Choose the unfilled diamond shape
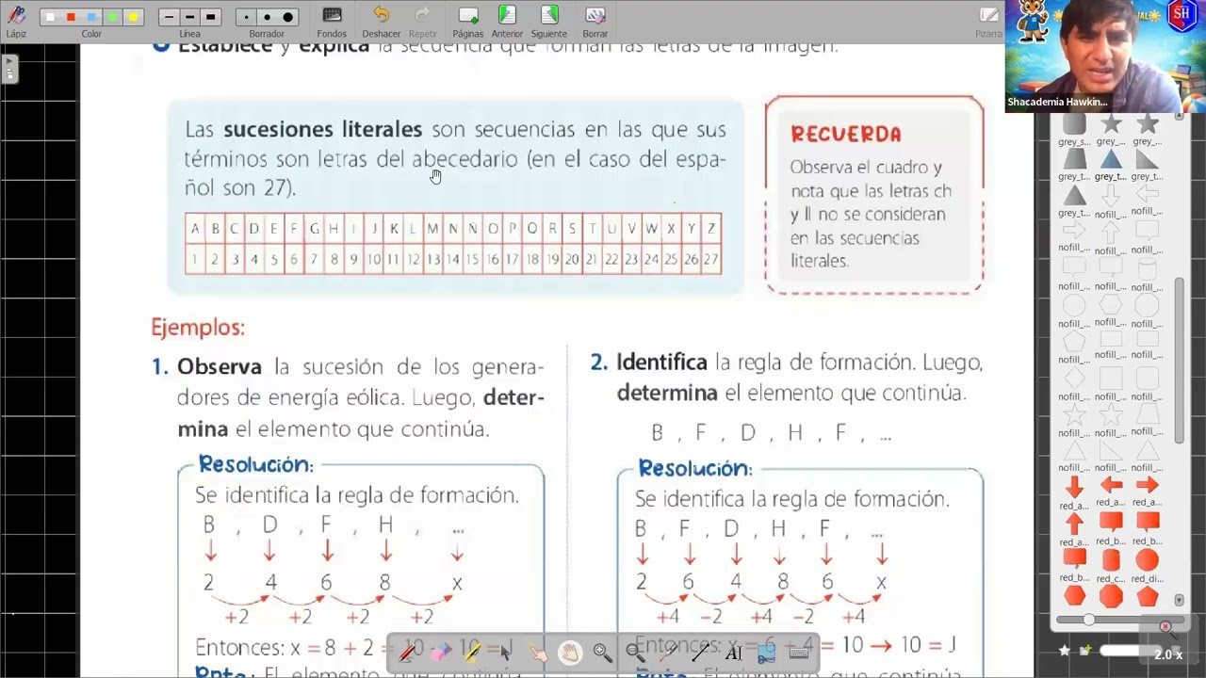 point(1074,378)
